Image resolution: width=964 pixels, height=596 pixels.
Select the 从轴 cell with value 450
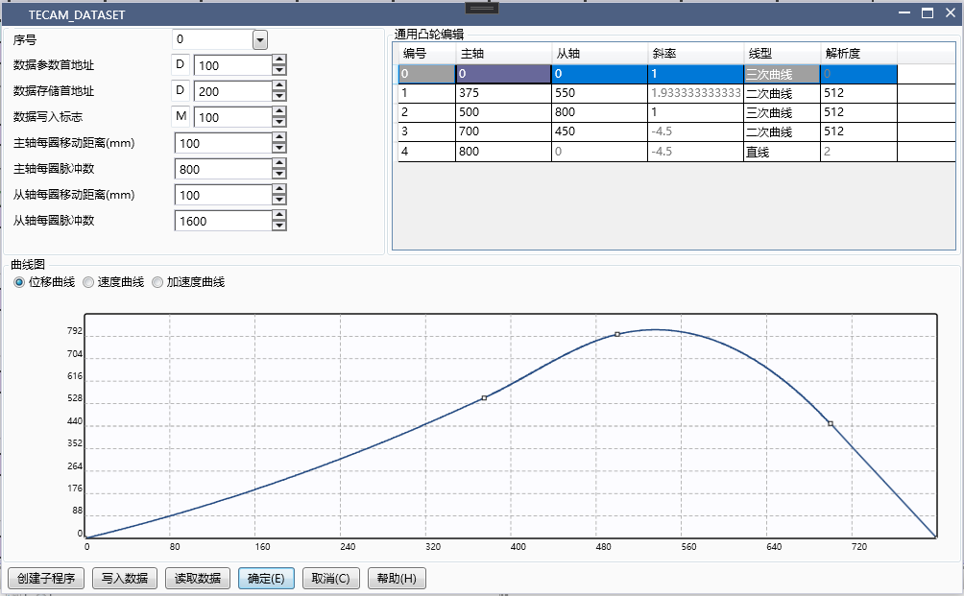point(599,131)
